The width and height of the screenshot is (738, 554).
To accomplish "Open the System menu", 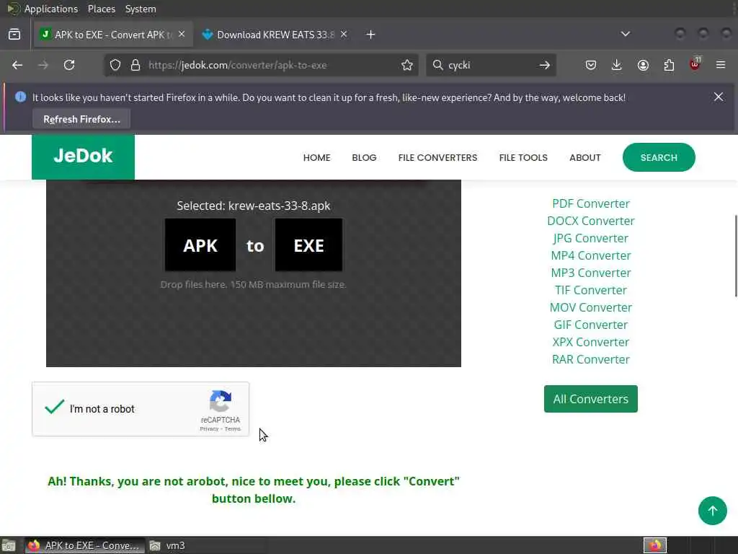I will tap(141, 9).
